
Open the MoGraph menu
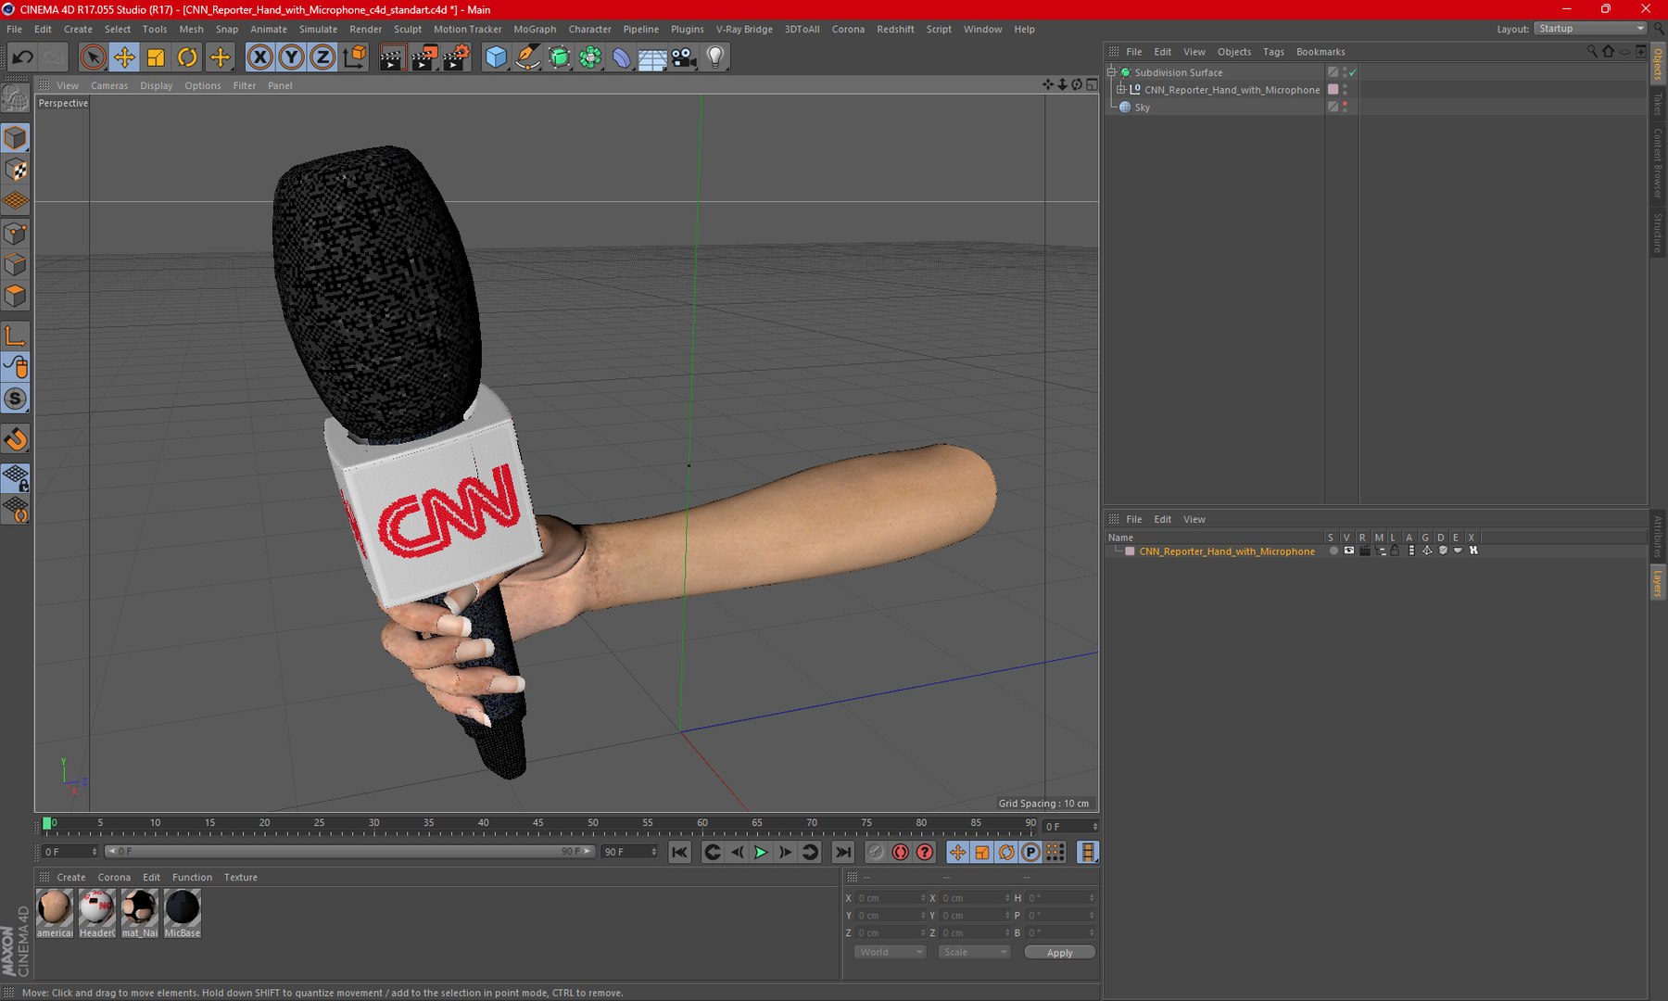pos(535,29)
